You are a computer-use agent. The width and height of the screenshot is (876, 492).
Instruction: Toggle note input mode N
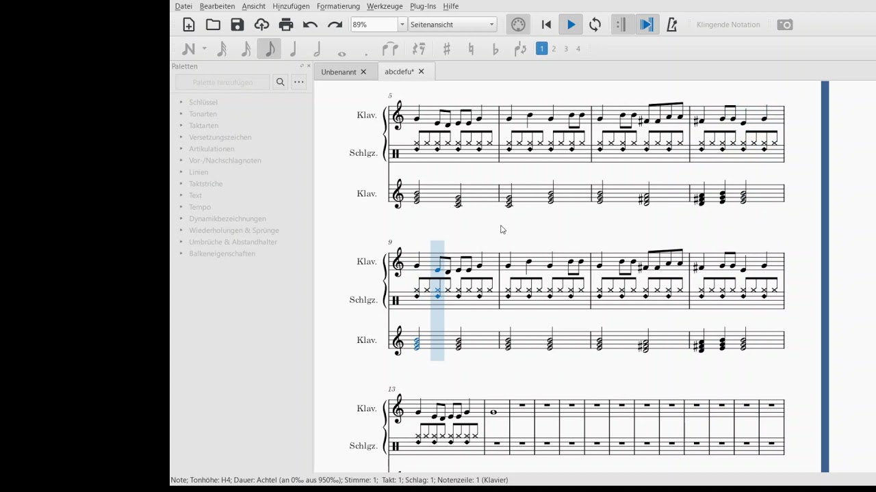[x=188, y=49]
